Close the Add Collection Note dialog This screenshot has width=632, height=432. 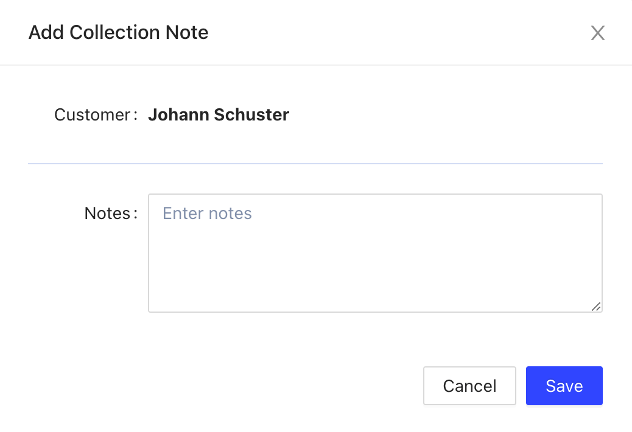pos(597,33)
